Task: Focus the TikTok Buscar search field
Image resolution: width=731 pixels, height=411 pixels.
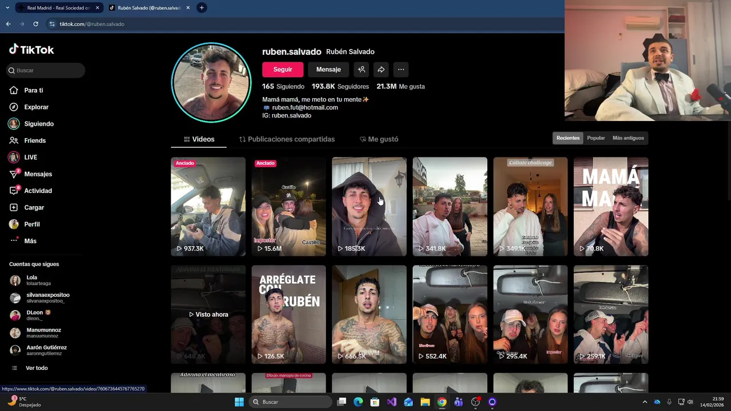Action: [x=46, y=70]
